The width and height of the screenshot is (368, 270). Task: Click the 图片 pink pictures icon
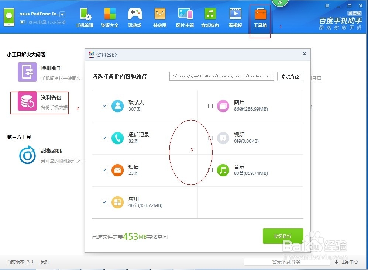[x=223, y=106]
